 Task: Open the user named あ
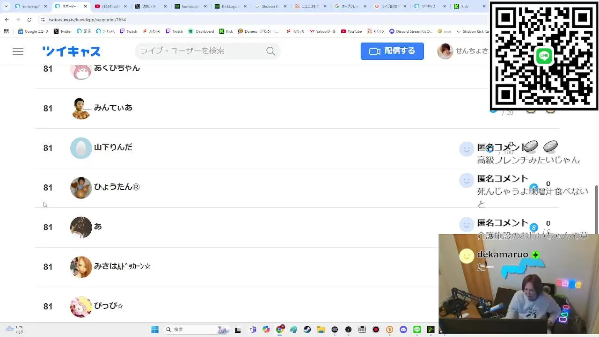click(98, 227)
